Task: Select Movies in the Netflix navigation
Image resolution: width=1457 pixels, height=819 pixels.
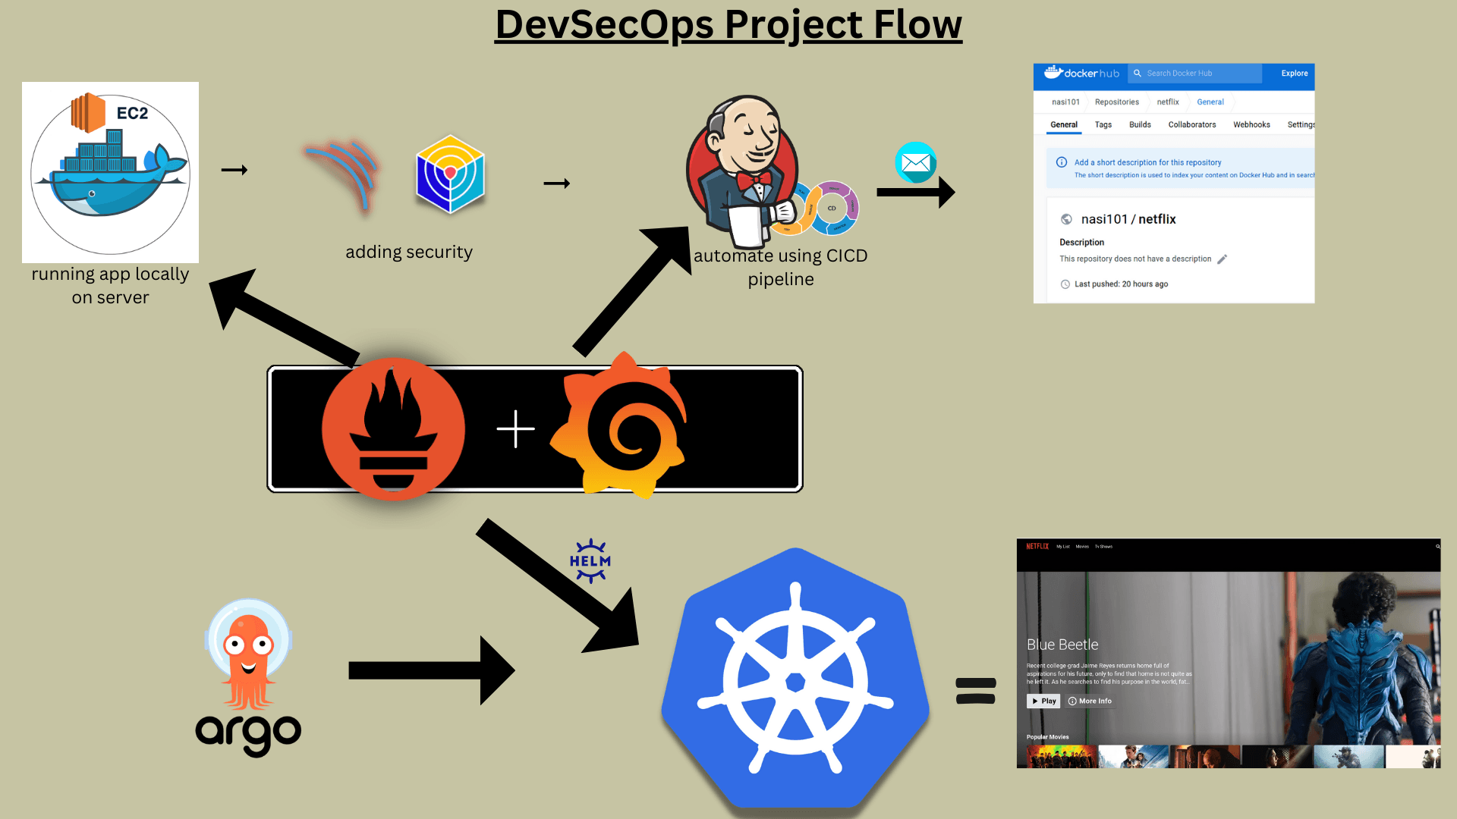Action: pyautogui.click(x=1083, y=547)
